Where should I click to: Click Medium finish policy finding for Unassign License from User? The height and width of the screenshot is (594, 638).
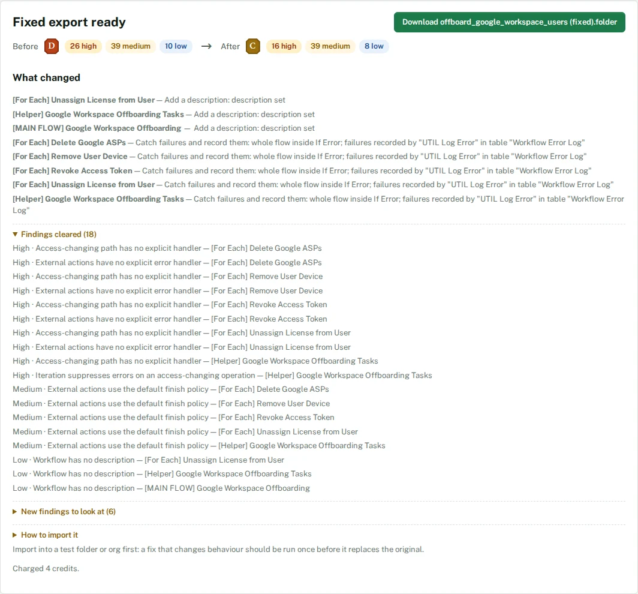(185, 431)
